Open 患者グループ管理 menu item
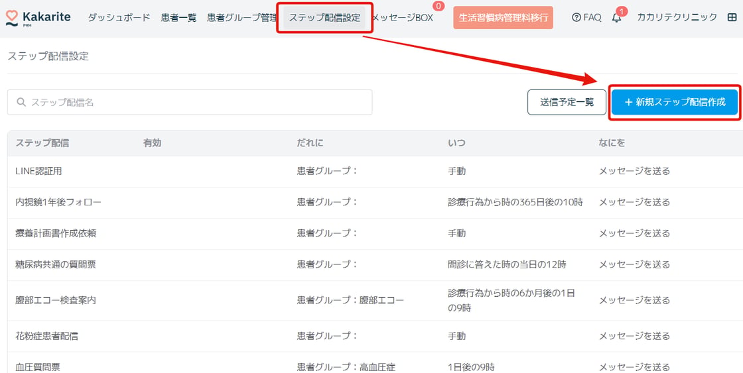Image resolution: width=743 pixels, height=373 pixels. (x=241, y=18)
